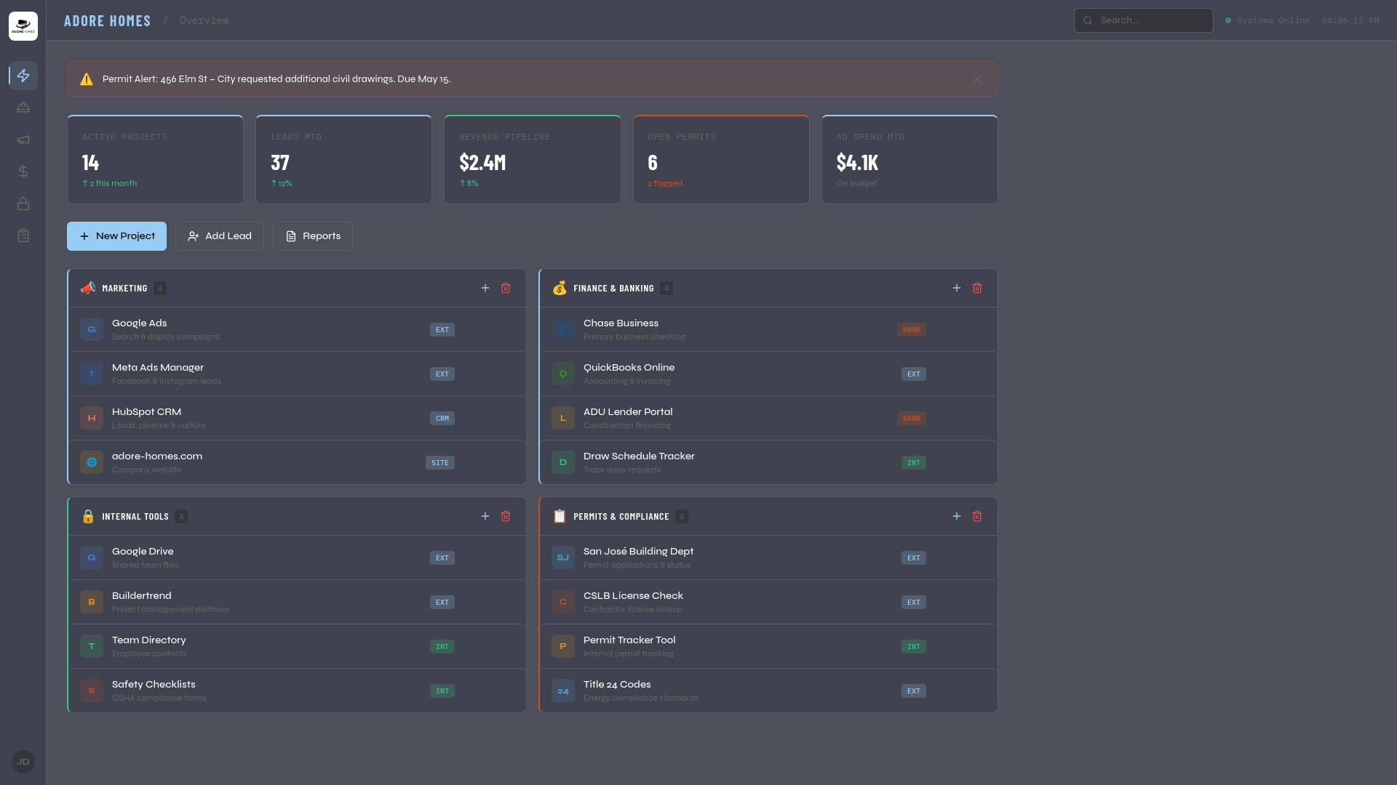Open San José Building Dept link
The image size is (1397, 785).
pyautogui.click(x=768, y=557)
